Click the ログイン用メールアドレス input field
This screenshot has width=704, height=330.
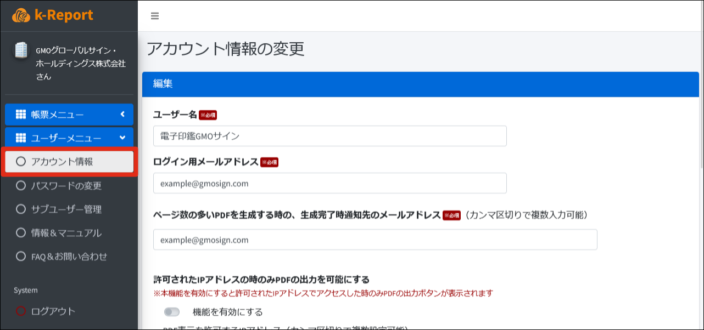(x=329, y=184)
